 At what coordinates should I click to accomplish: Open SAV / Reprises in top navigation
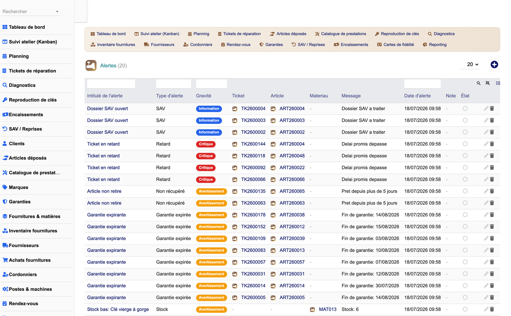(308, 45)
